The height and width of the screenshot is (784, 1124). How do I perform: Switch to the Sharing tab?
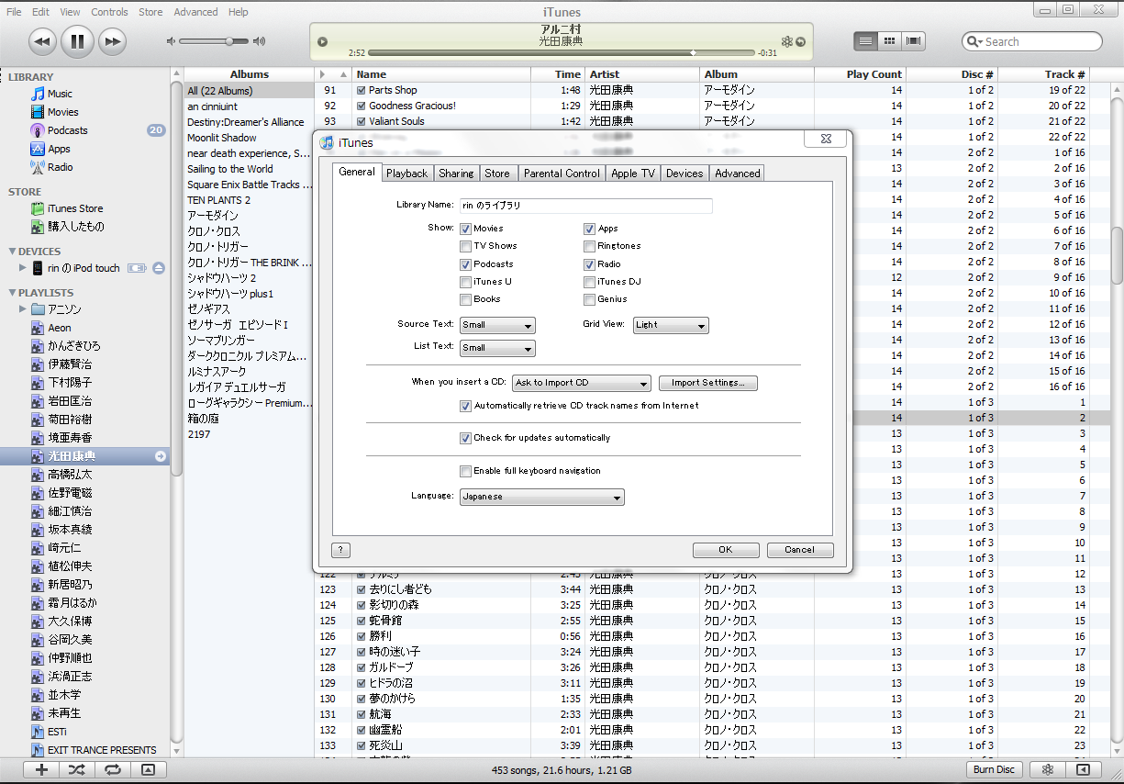click(456, 174)
